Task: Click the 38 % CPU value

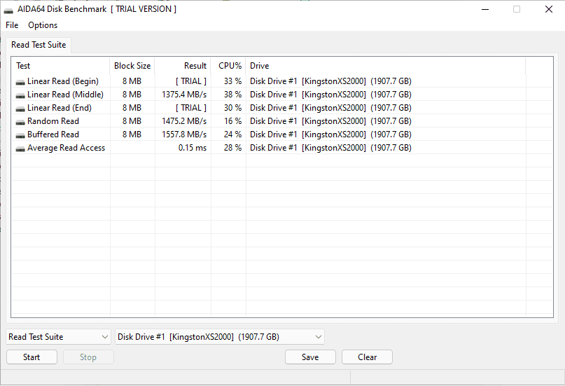Action: (x=232, y=95)
